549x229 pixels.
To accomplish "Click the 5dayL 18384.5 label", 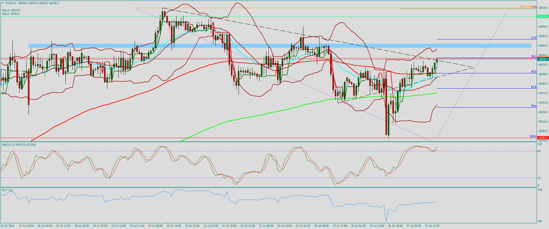I will point(11,14).
